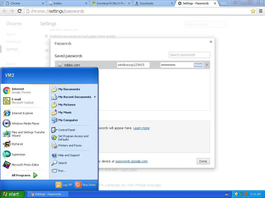Launch Windows Media Player
This screenshot has height=198, width=265.
[21, 123]
